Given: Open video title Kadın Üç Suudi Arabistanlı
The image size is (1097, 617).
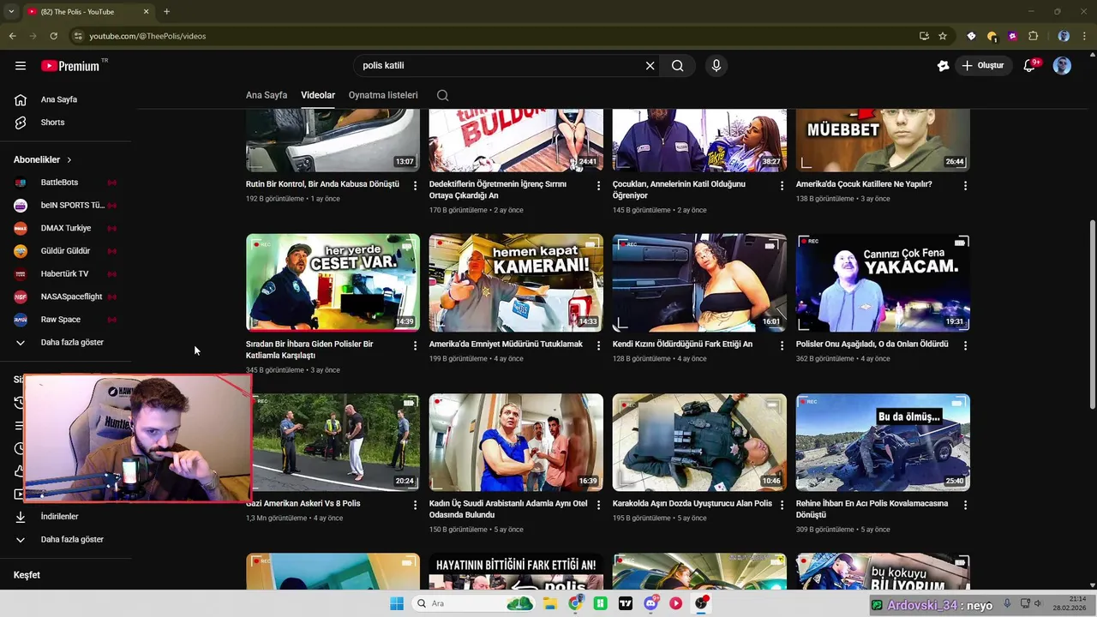Looking at the screenshot, I should tap(508, 509).
